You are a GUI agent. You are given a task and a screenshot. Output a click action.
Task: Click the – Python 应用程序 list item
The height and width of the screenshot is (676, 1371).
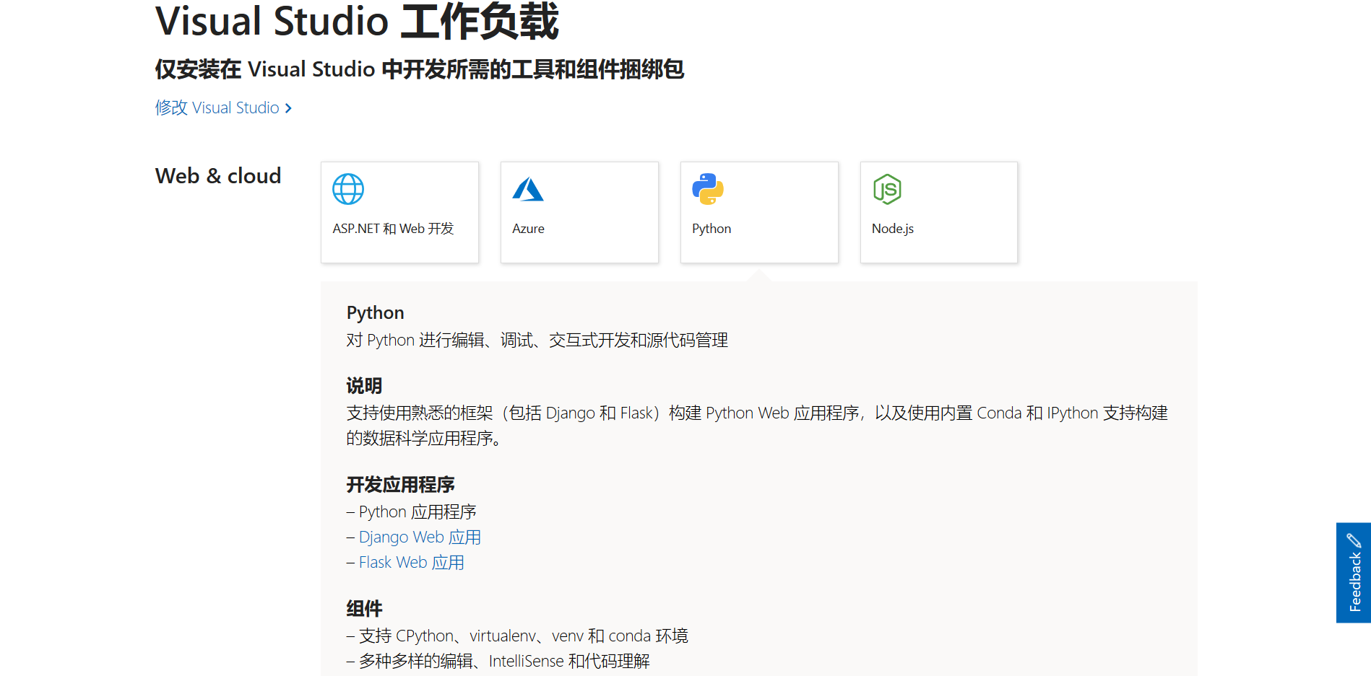(411, 512)
